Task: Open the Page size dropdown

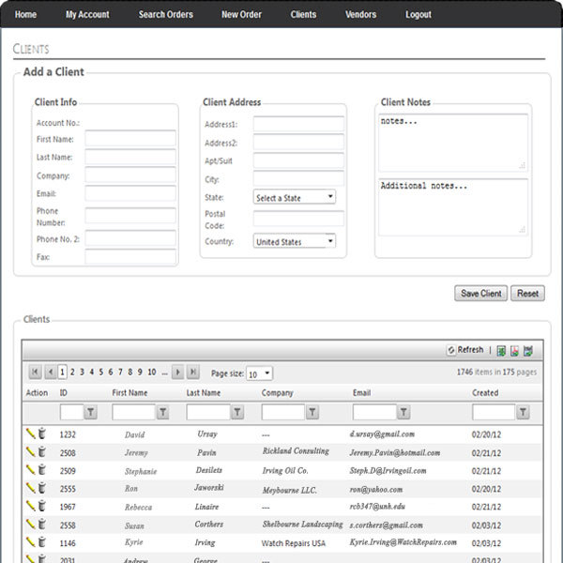Action: pyautogui.click(x=259, y=373)
